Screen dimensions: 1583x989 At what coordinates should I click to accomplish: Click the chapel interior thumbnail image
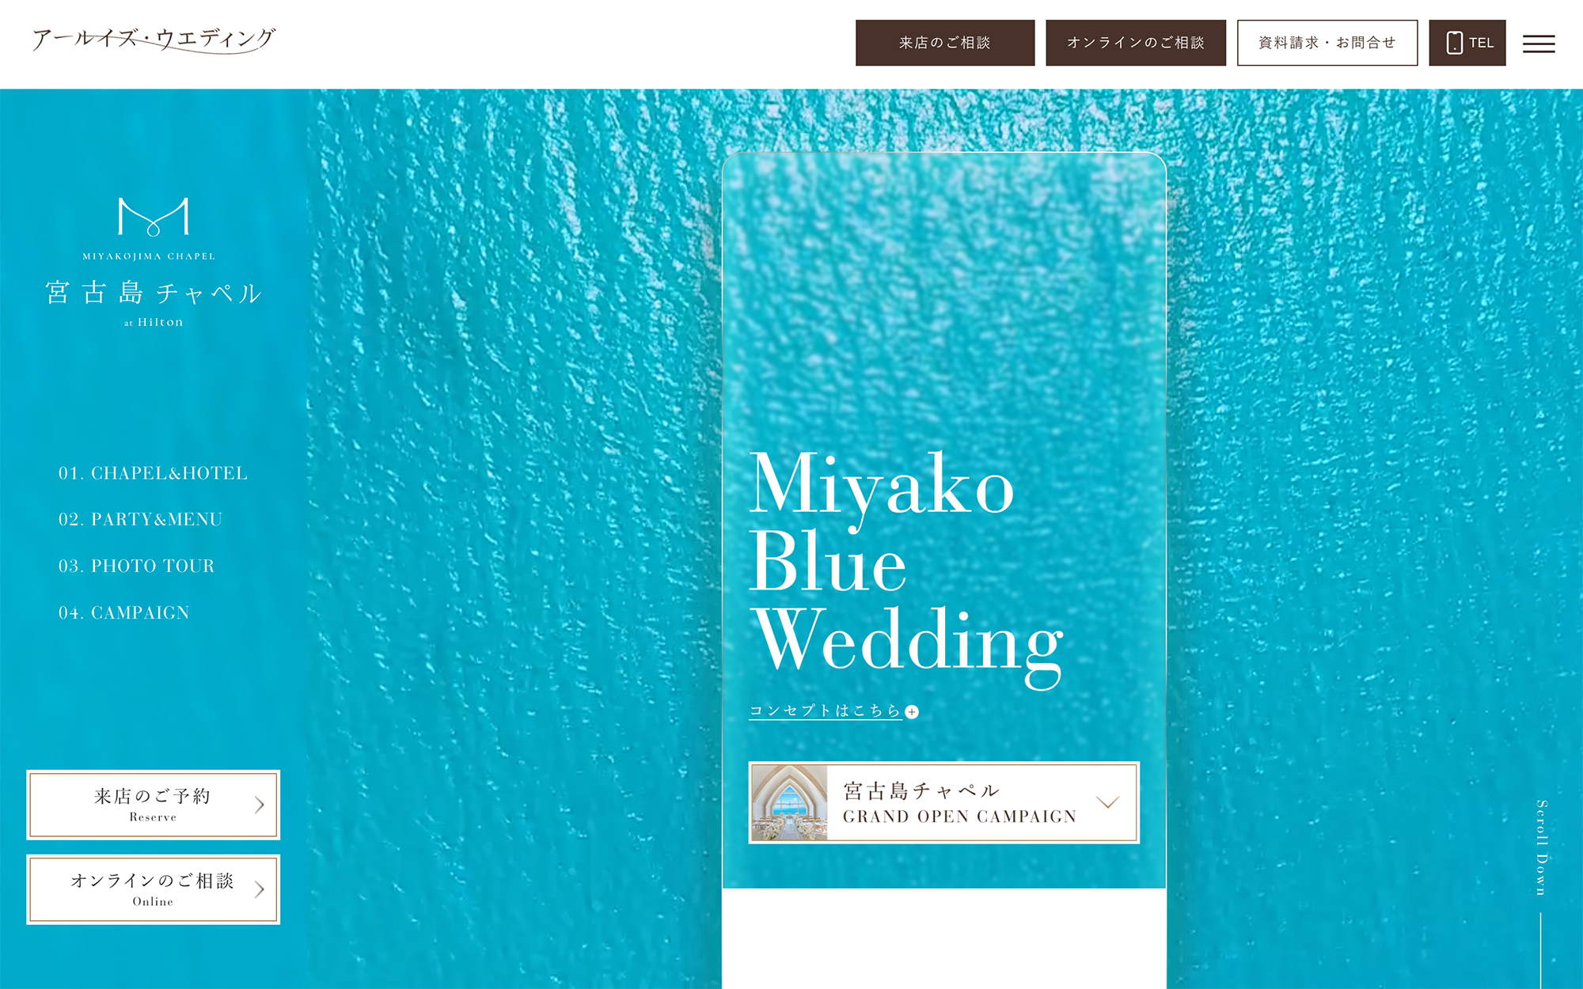(x=789, y=802)
